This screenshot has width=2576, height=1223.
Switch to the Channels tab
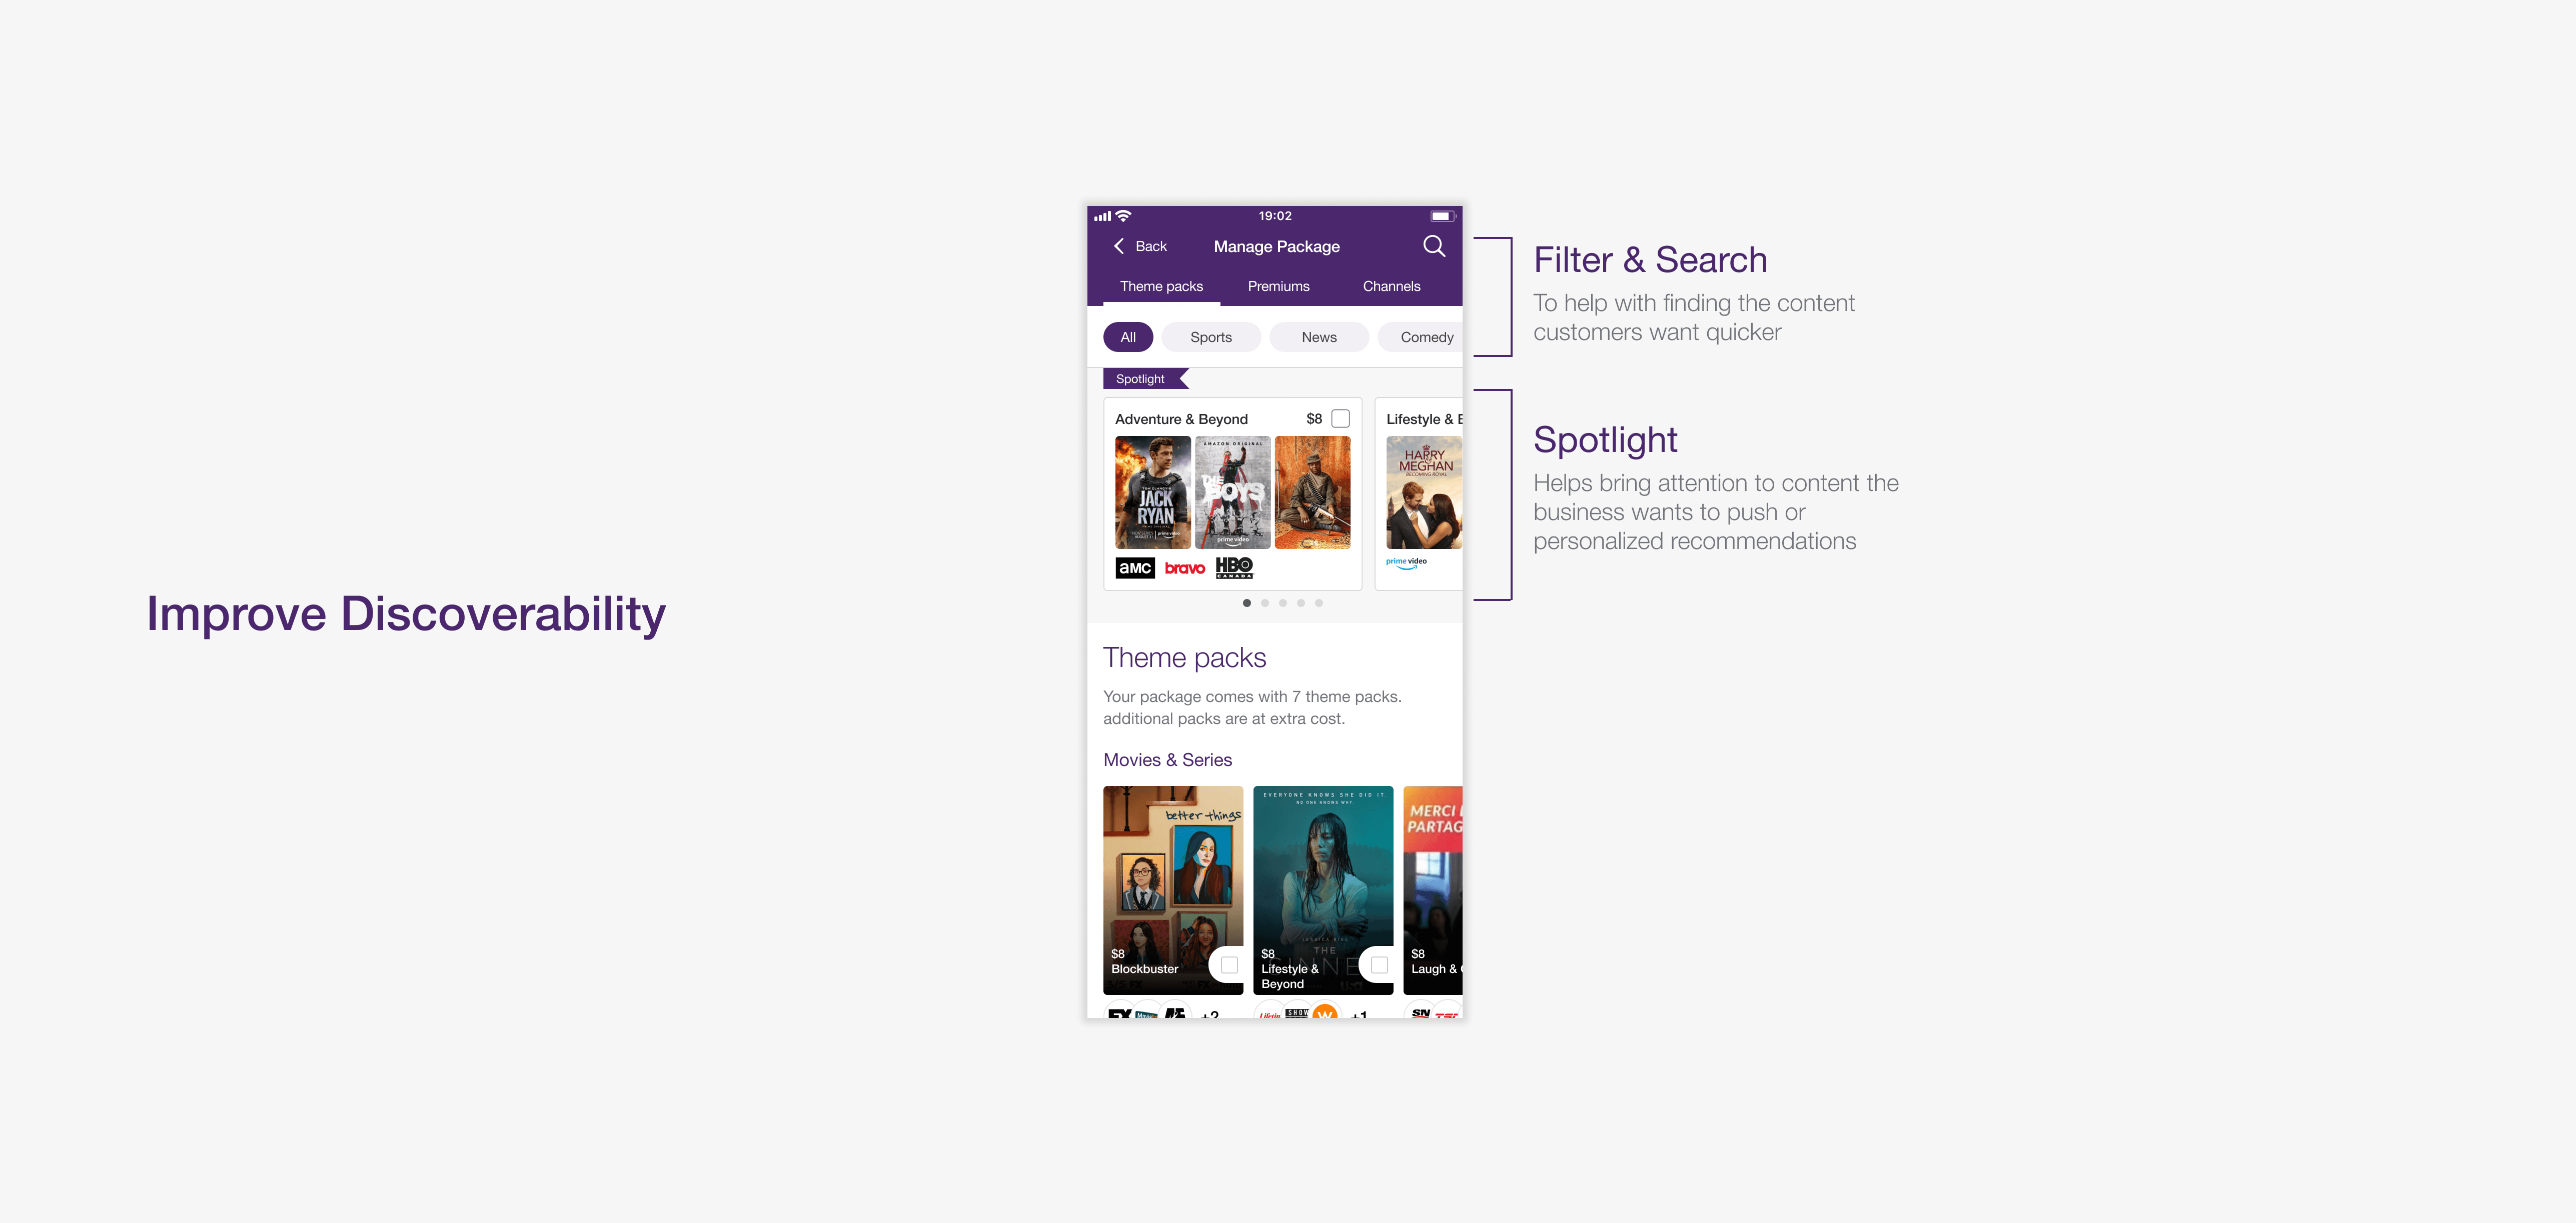tap(1391, 286)
